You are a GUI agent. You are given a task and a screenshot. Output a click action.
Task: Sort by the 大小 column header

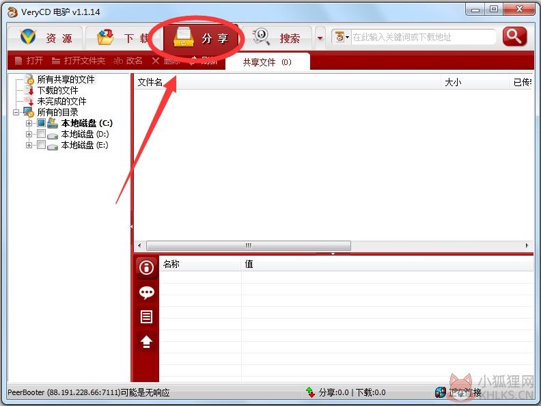475,82
